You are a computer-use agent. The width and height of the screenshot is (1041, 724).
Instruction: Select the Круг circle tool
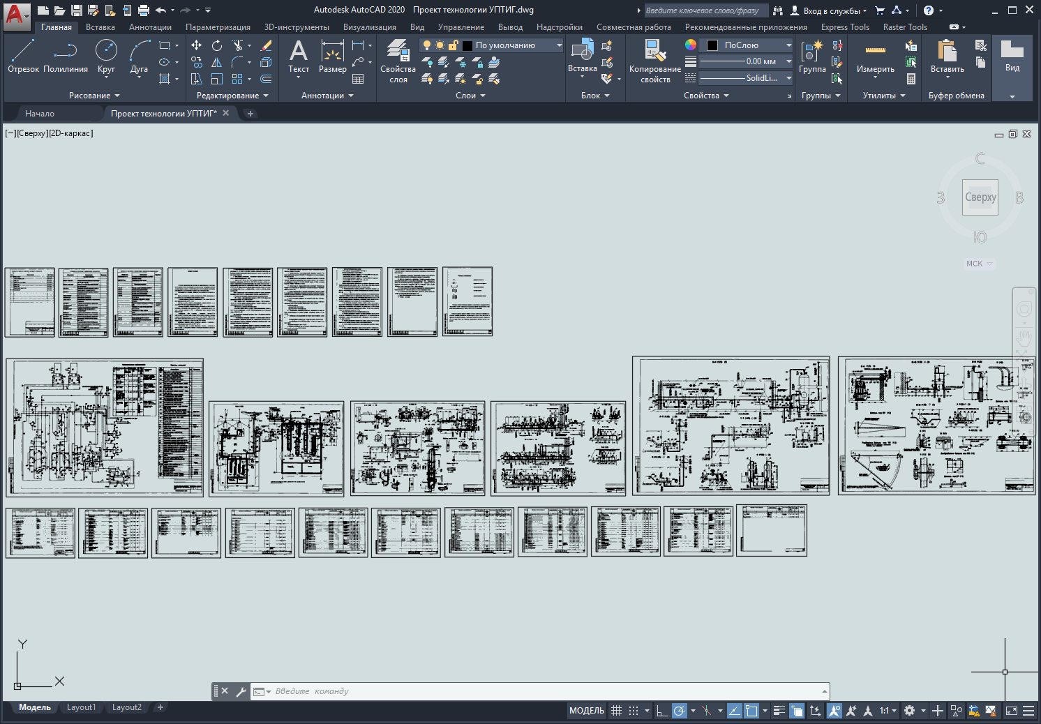106,56
